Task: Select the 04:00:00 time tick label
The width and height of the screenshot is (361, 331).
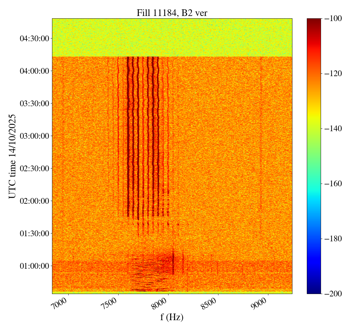Action: [x=34, y=71]
